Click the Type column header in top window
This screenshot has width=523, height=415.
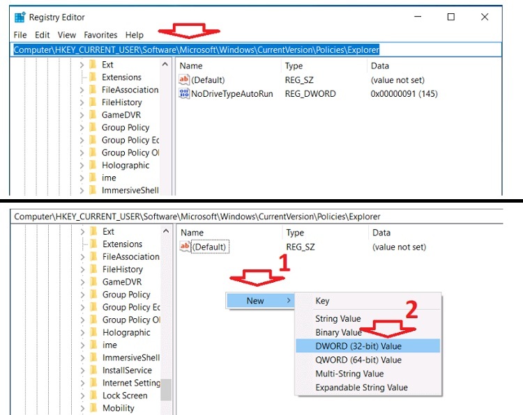click(x=294, y=66)
